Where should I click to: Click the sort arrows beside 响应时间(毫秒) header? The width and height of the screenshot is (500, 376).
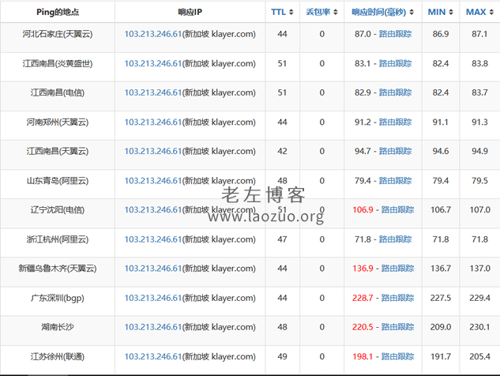coord(412,12)
